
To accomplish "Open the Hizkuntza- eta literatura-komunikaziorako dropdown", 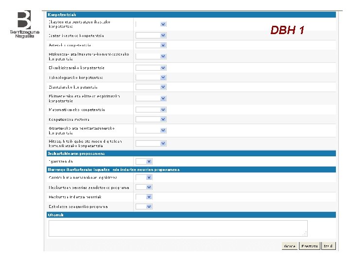I will point(151,56).
